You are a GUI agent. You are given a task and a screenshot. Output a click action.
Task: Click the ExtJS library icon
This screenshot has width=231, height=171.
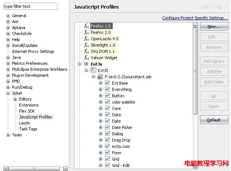point(93,70)
